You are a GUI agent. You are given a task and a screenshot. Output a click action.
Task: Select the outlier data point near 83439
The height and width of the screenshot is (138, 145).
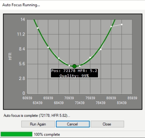point(122,25)
